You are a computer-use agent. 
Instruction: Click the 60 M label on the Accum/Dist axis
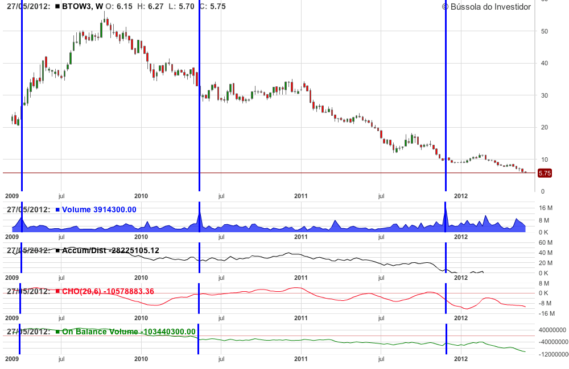[546, 242]
